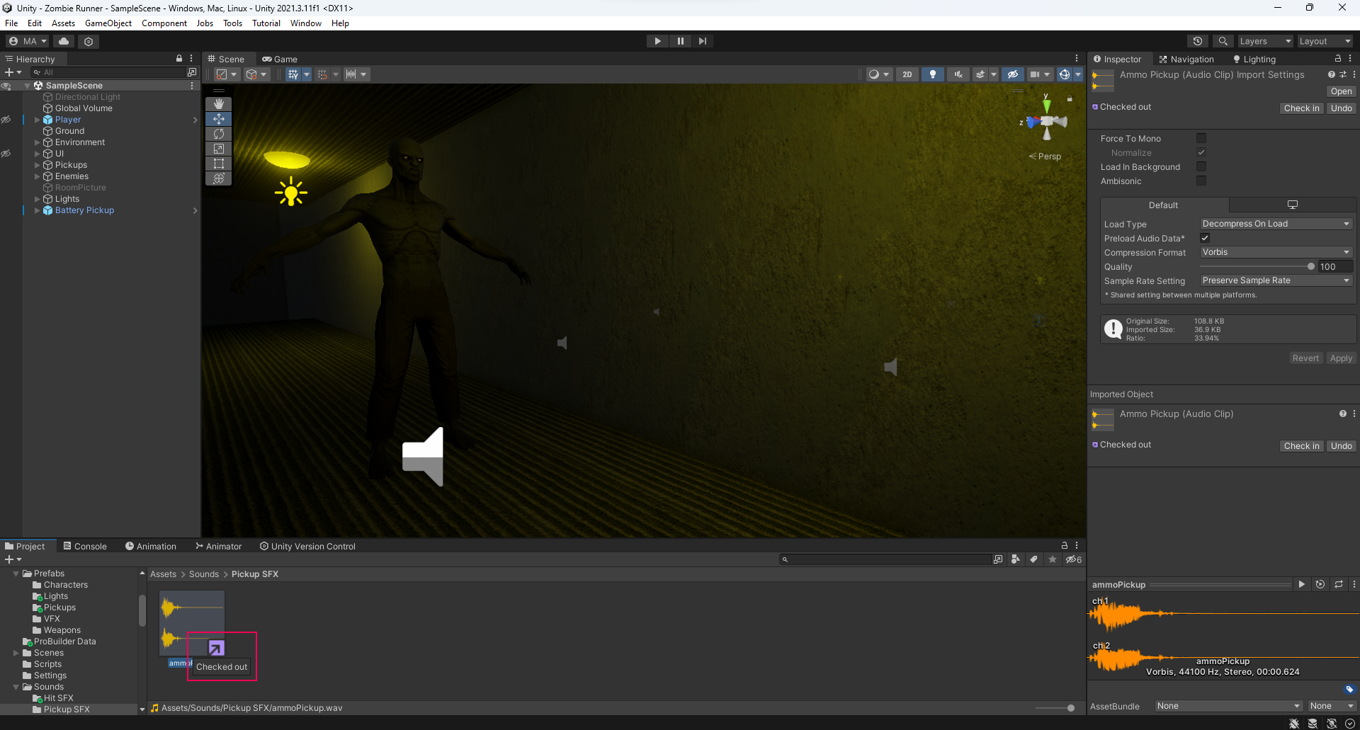Select the Rect transform tool

coord(218,164)
